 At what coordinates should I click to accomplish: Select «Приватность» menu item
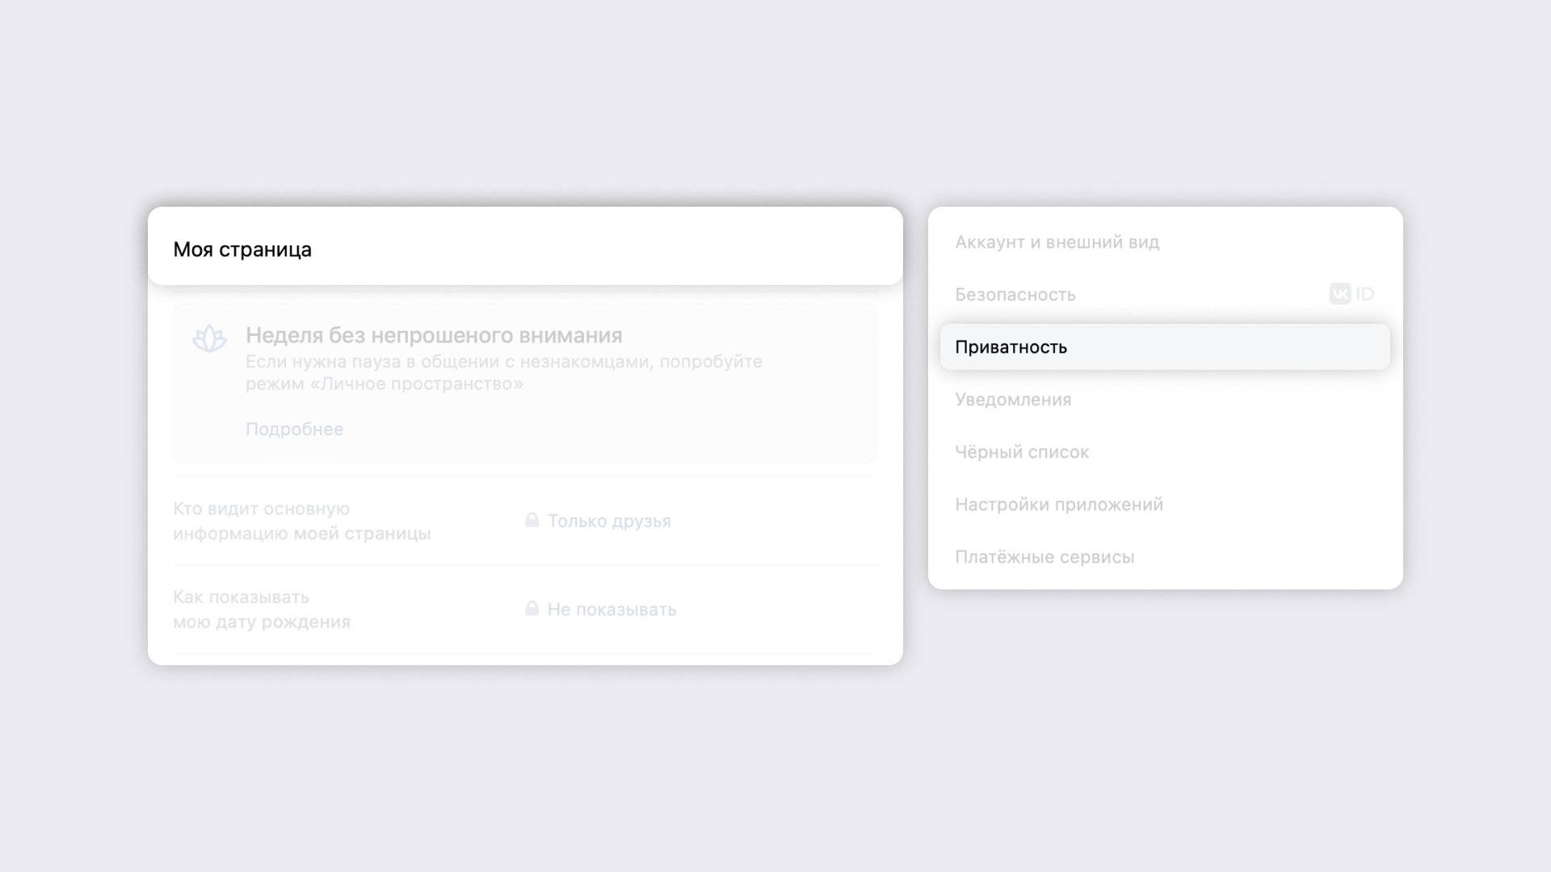coord(1164,346)
